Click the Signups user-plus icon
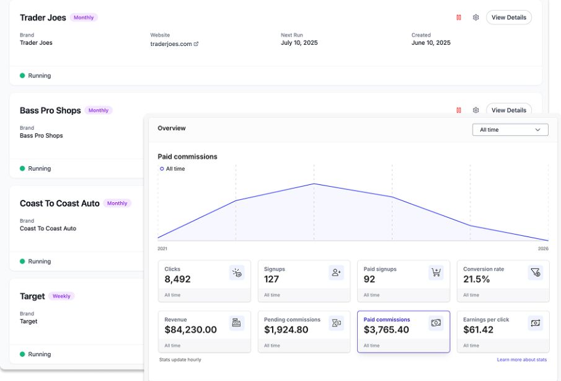Image resolution: width=561 pixels, height=381 pixels. [337, 272]
